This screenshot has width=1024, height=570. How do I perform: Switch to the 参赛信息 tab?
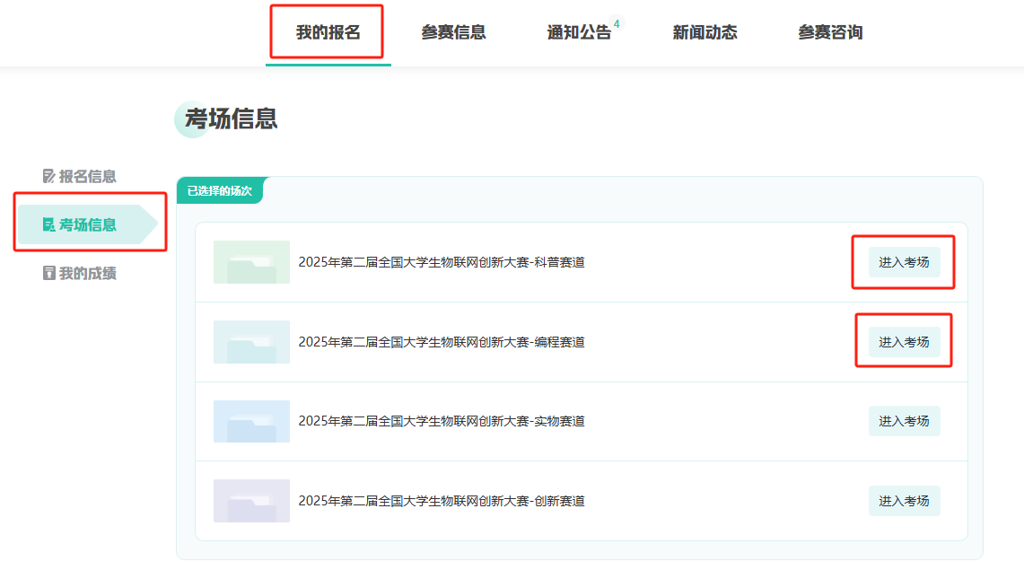(x=453, y=32)
